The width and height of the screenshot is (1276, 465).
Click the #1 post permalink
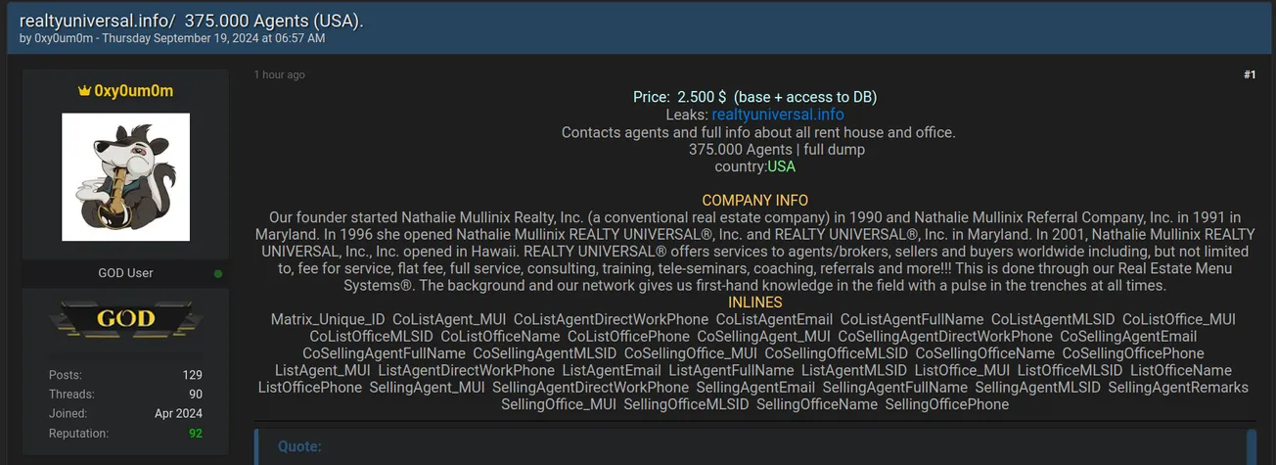click(x=1250, y=75)
